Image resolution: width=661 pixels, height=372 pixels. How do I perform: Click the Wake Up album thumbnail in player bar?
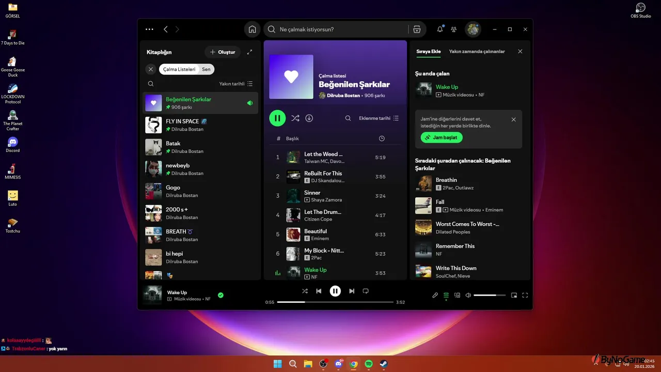pos(152,295)
